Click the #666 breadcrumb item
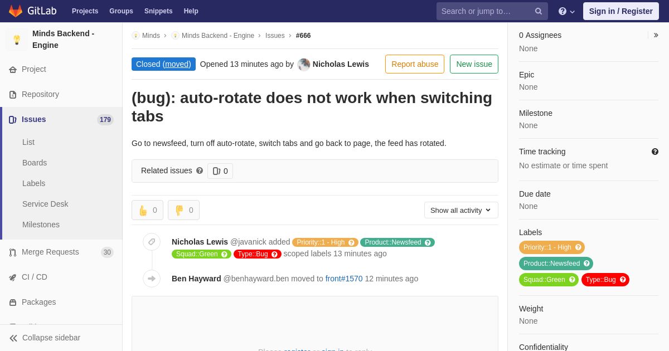669x351 pixels. pyautogui.click(x=303, y=36)
